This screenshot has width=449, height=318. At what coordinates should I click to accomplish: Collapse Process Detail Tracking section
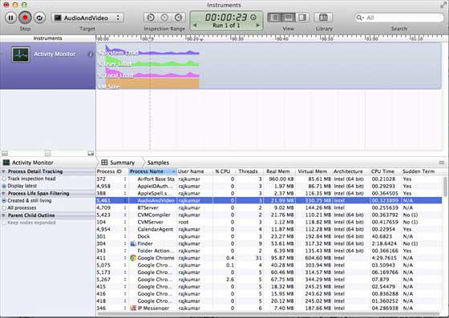click(3, 171)
